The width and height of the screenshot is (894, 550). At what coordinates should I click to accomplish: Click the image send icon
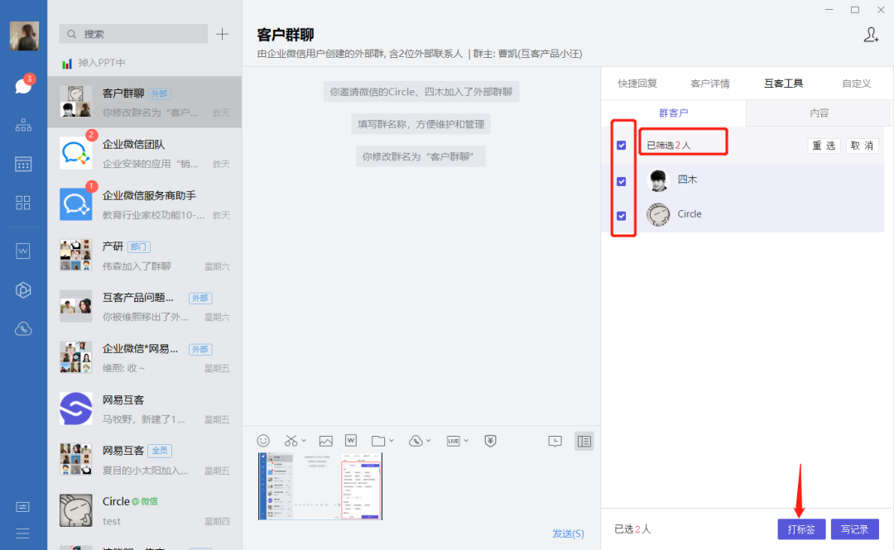tap(325, 441)
